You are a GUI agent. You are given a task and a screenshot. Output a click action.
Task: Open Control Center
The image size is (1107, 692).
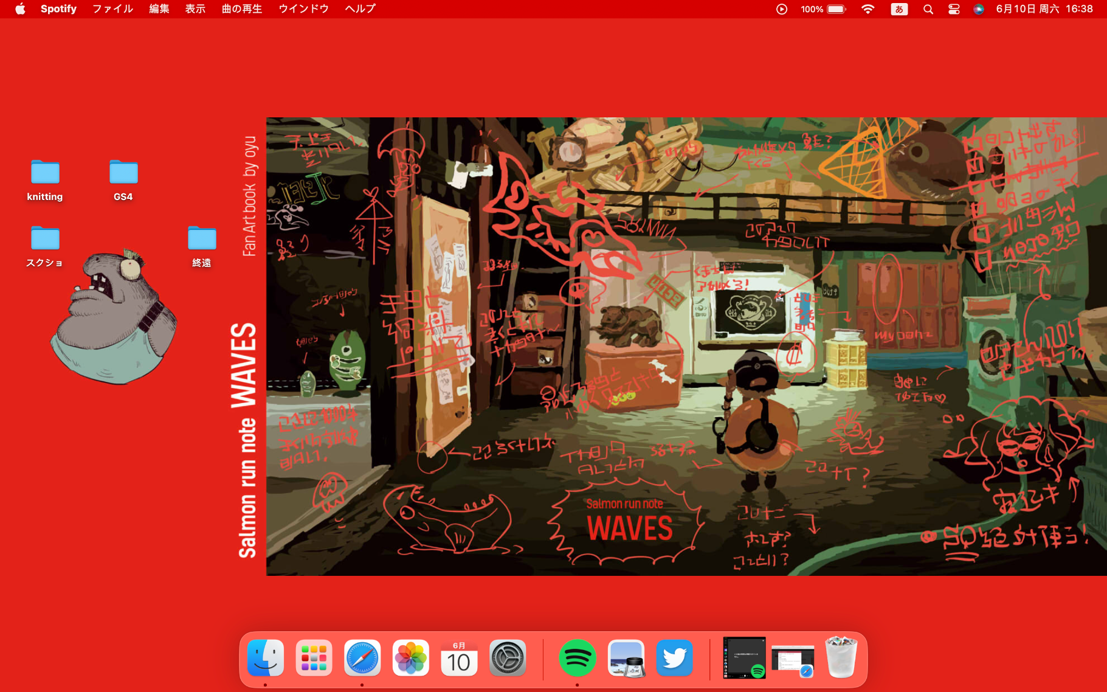coord(954,9)
